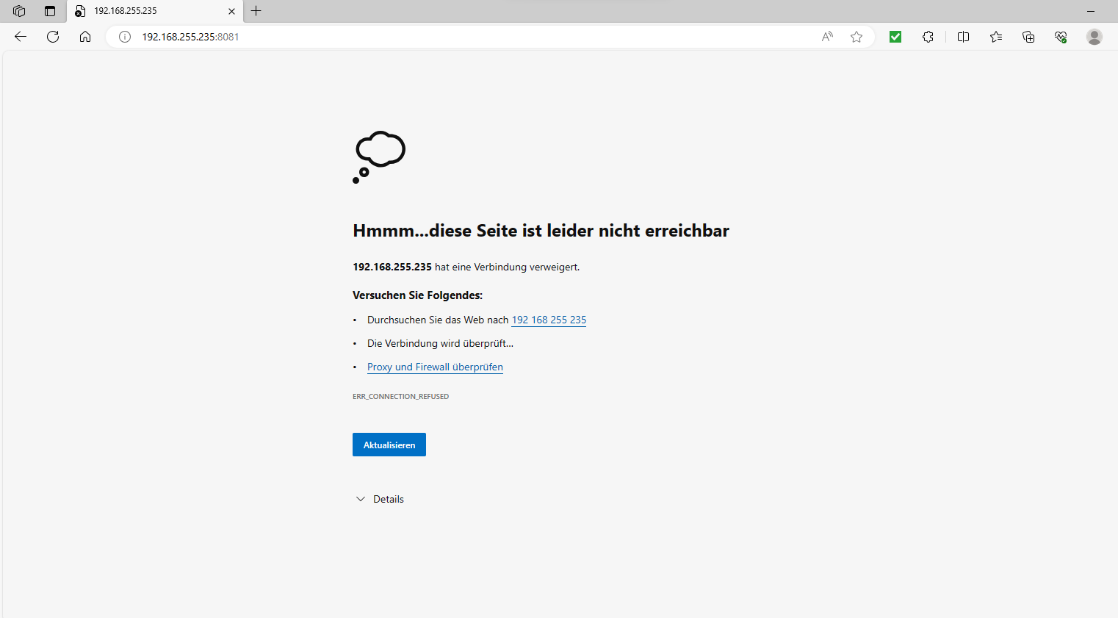Open the Read Aloud icon

click(827, 37)
